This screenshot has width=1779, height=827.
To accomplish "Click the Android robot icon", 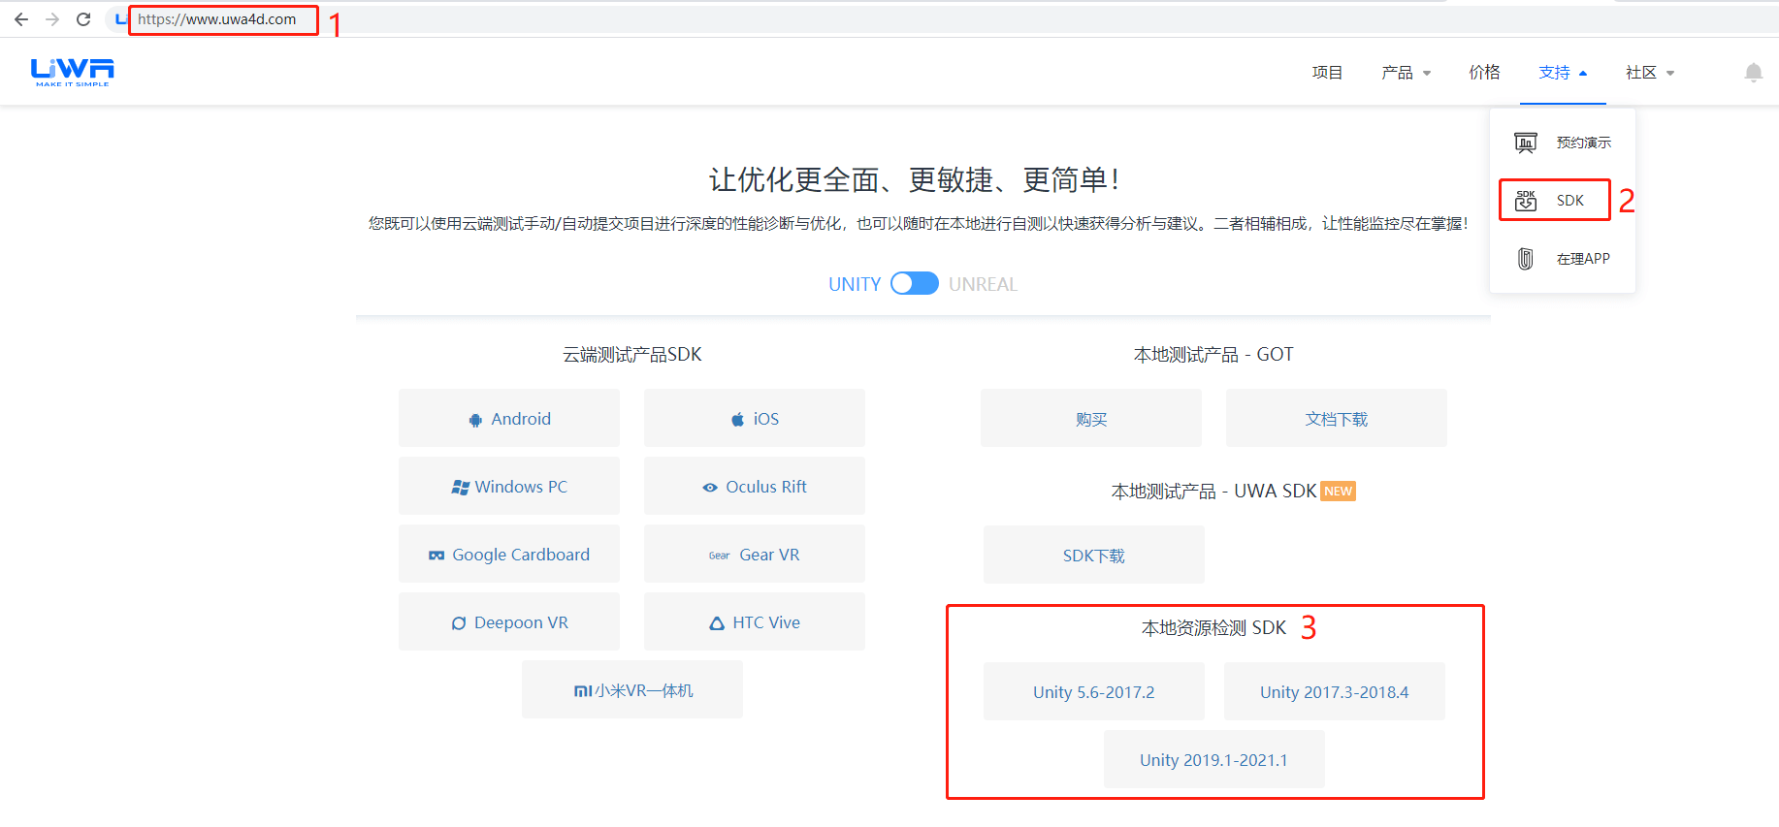I will [475, 420].
